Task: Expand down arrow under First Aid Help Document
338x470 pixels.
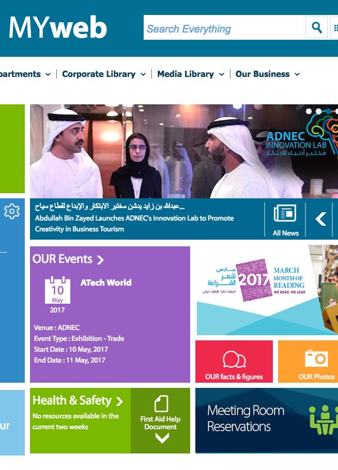Action: click(162, 438)
